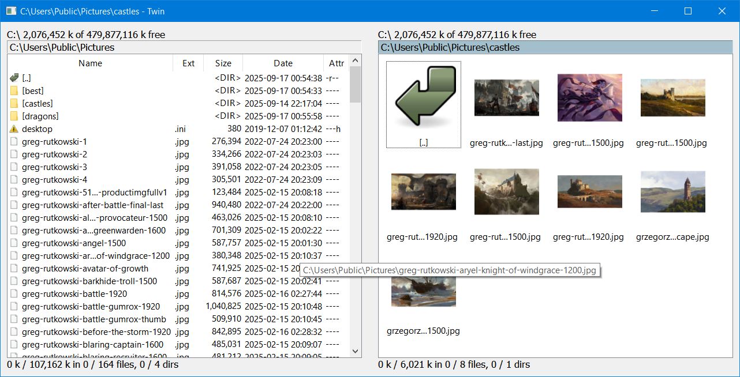The image size is (740, 377).
Task: Click the date 2019-12-07 01:12:42
Action: (x=283, y=129)
